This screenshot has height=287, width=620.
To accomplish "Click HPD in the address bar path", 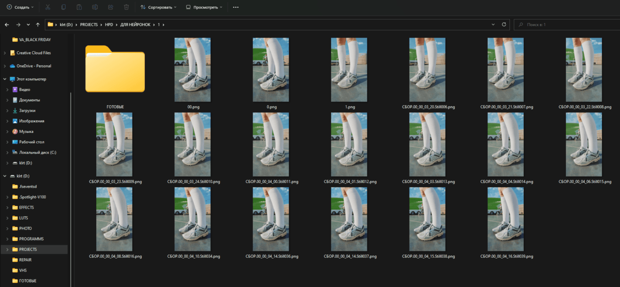I will click(109, 25).
